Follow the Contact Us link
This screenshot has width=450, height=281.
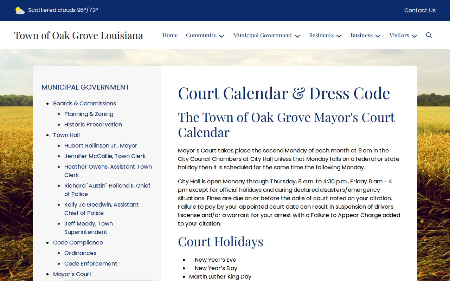[420, 11]
